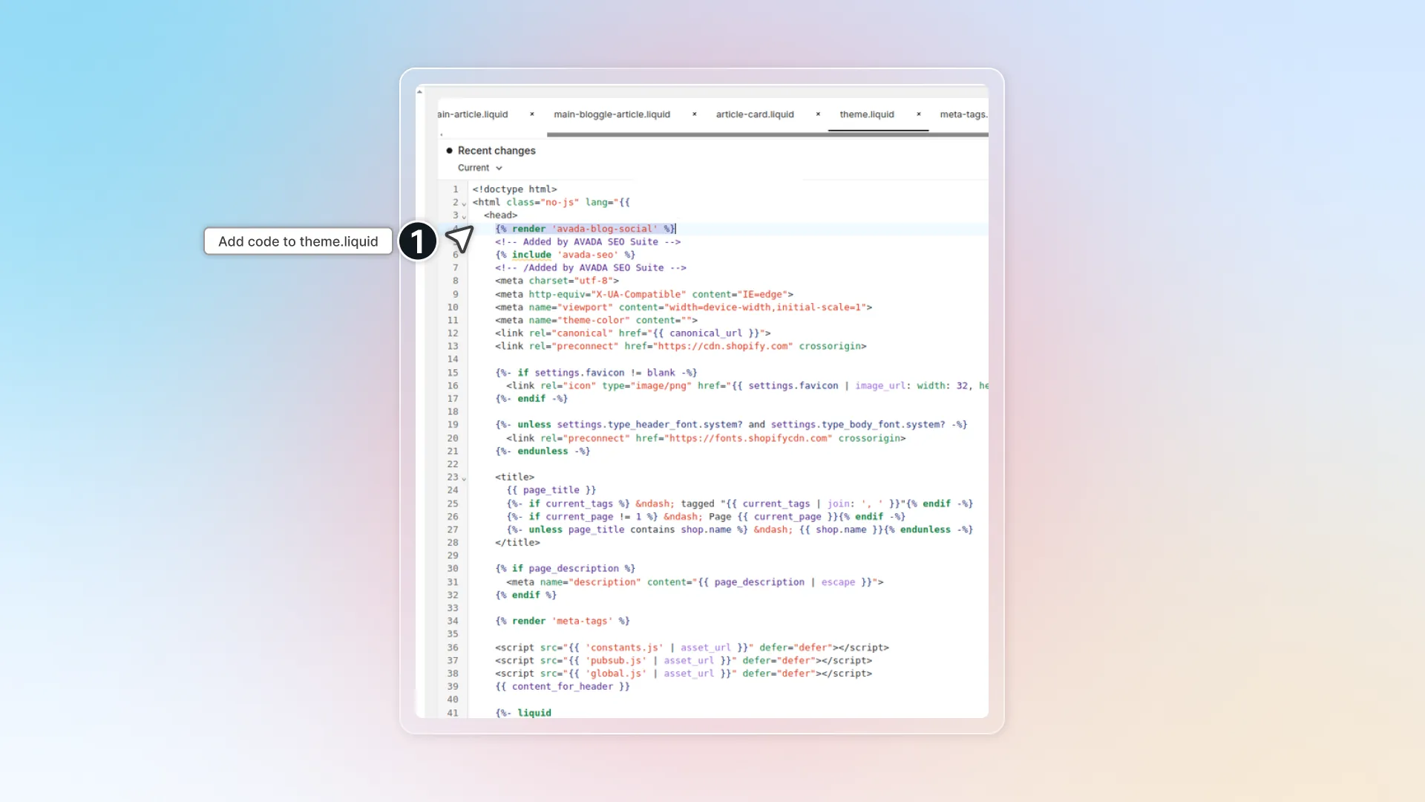The image size is (1425, 802).
Task: Click the 'global.js' script line
Action: (x=684, y=674)
